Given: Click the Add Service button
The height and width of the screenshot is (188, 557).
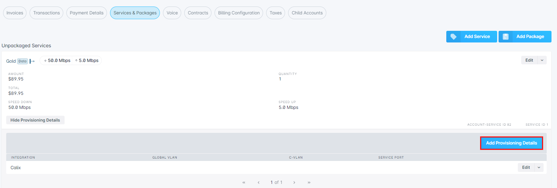Looking at the screenshot, I should [x=472, y=37].
